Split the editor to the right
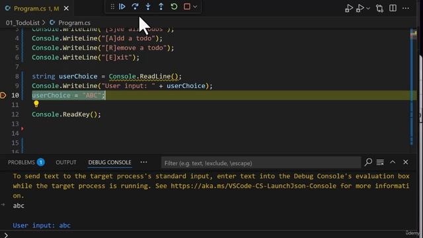This screenshot has width=423, height=238. coord(393,8)
